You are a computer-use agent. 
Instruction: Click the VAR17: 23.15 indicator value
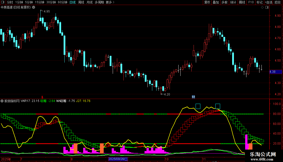coord(30,101)
